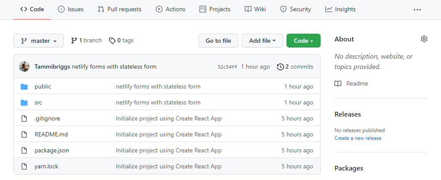Image resolution: width=441 pixels, height=180 pixels.
Task: Open the package.json file
Action: click(52, 151)
